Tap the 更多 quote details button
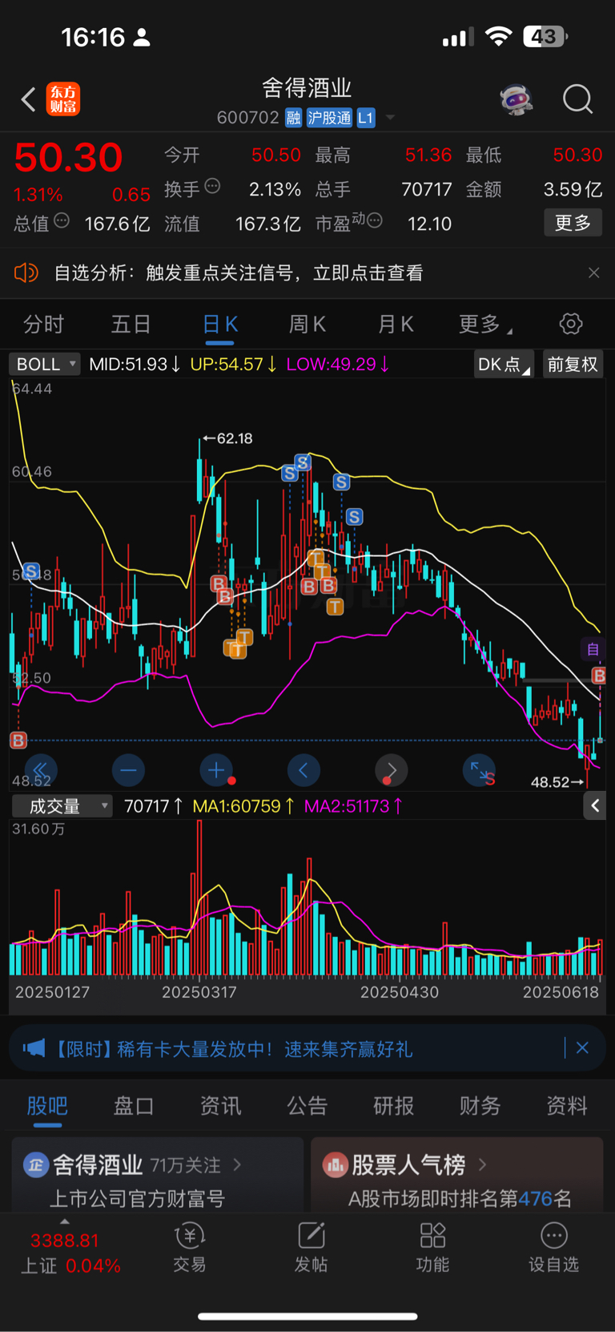This screenshot has height=1332, width=615. click(573, 223)
